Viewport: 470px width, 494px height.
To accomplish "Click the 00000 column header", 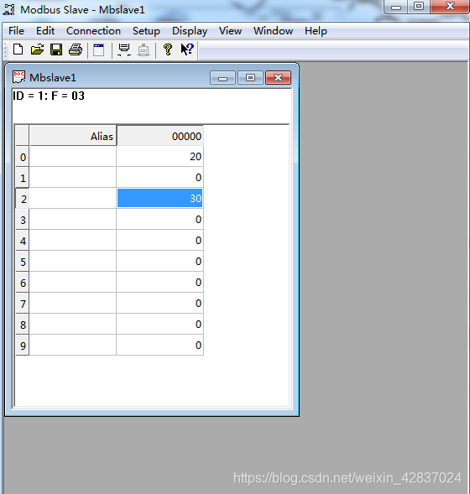I will (160, 136).
